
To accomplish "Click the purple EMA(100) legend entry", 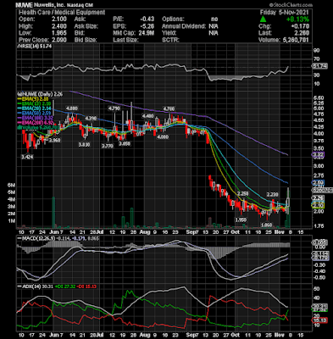I will click(35, 118).
